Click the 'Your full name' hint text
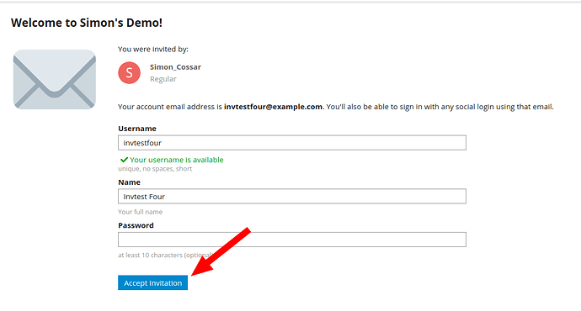This screenshot has width=581, height=311. click(x=140, y=212)
